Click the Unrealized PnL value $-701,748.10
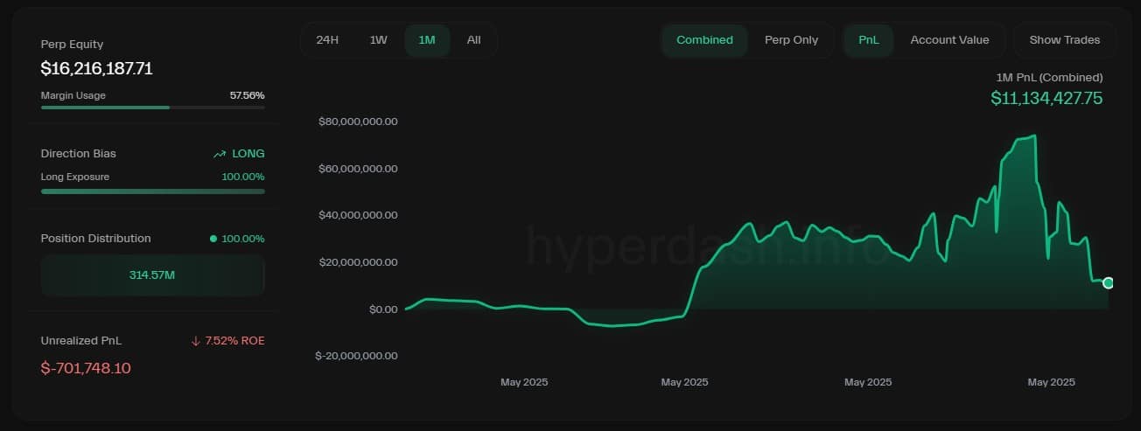 (x=86, y=368)
